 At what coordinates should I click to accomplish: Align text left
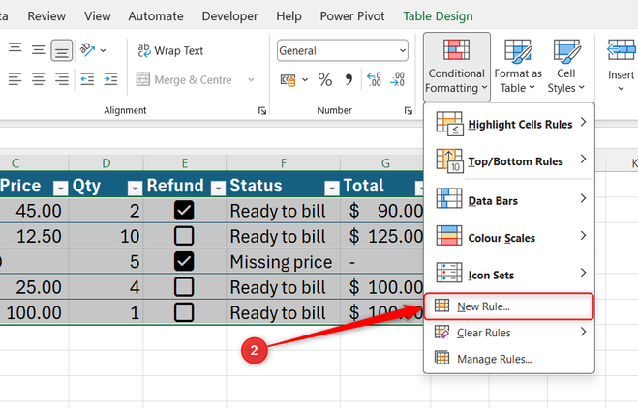15,79
